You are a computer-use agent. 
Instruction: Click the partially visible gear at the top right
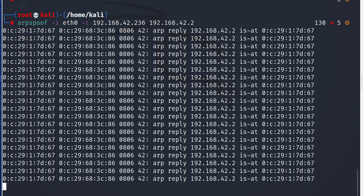click(x=347, y=1)
